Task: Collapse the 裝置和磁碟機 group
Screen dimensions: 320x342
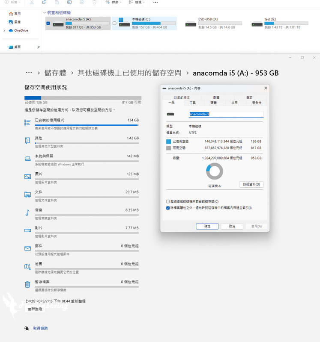Action: pos(45,13)
